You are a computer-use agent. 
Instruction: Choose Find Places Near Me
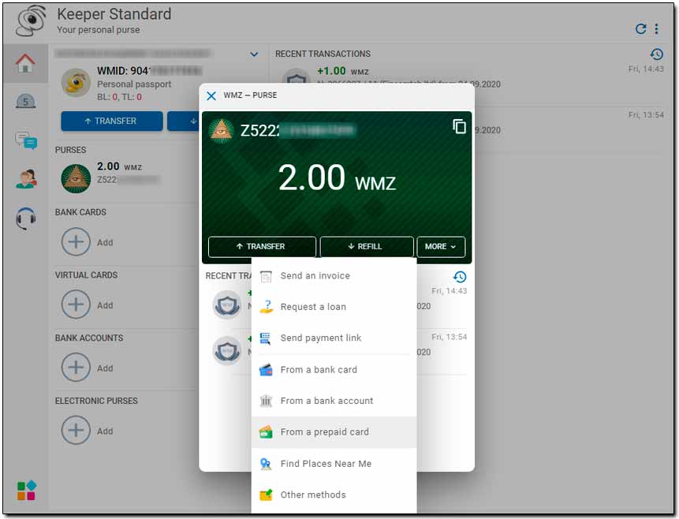pyautogui.click(x=334, y=464)
